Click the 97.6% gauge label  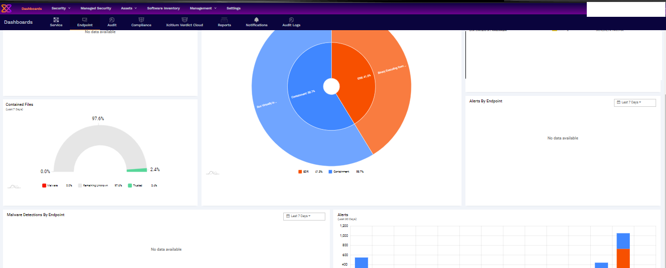[x=98, y=119]
